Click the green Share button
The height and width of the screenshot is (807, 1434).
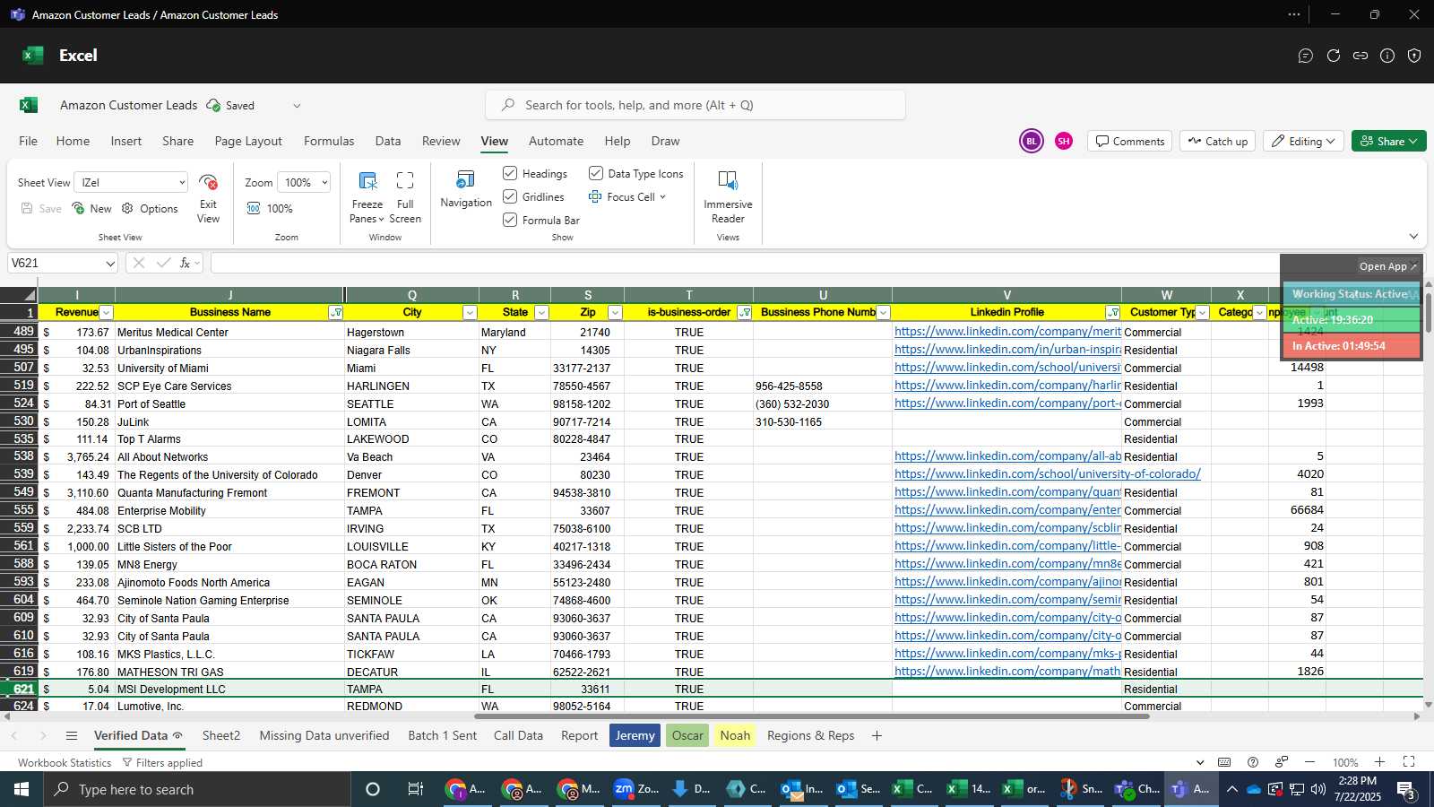point(1389,141)
